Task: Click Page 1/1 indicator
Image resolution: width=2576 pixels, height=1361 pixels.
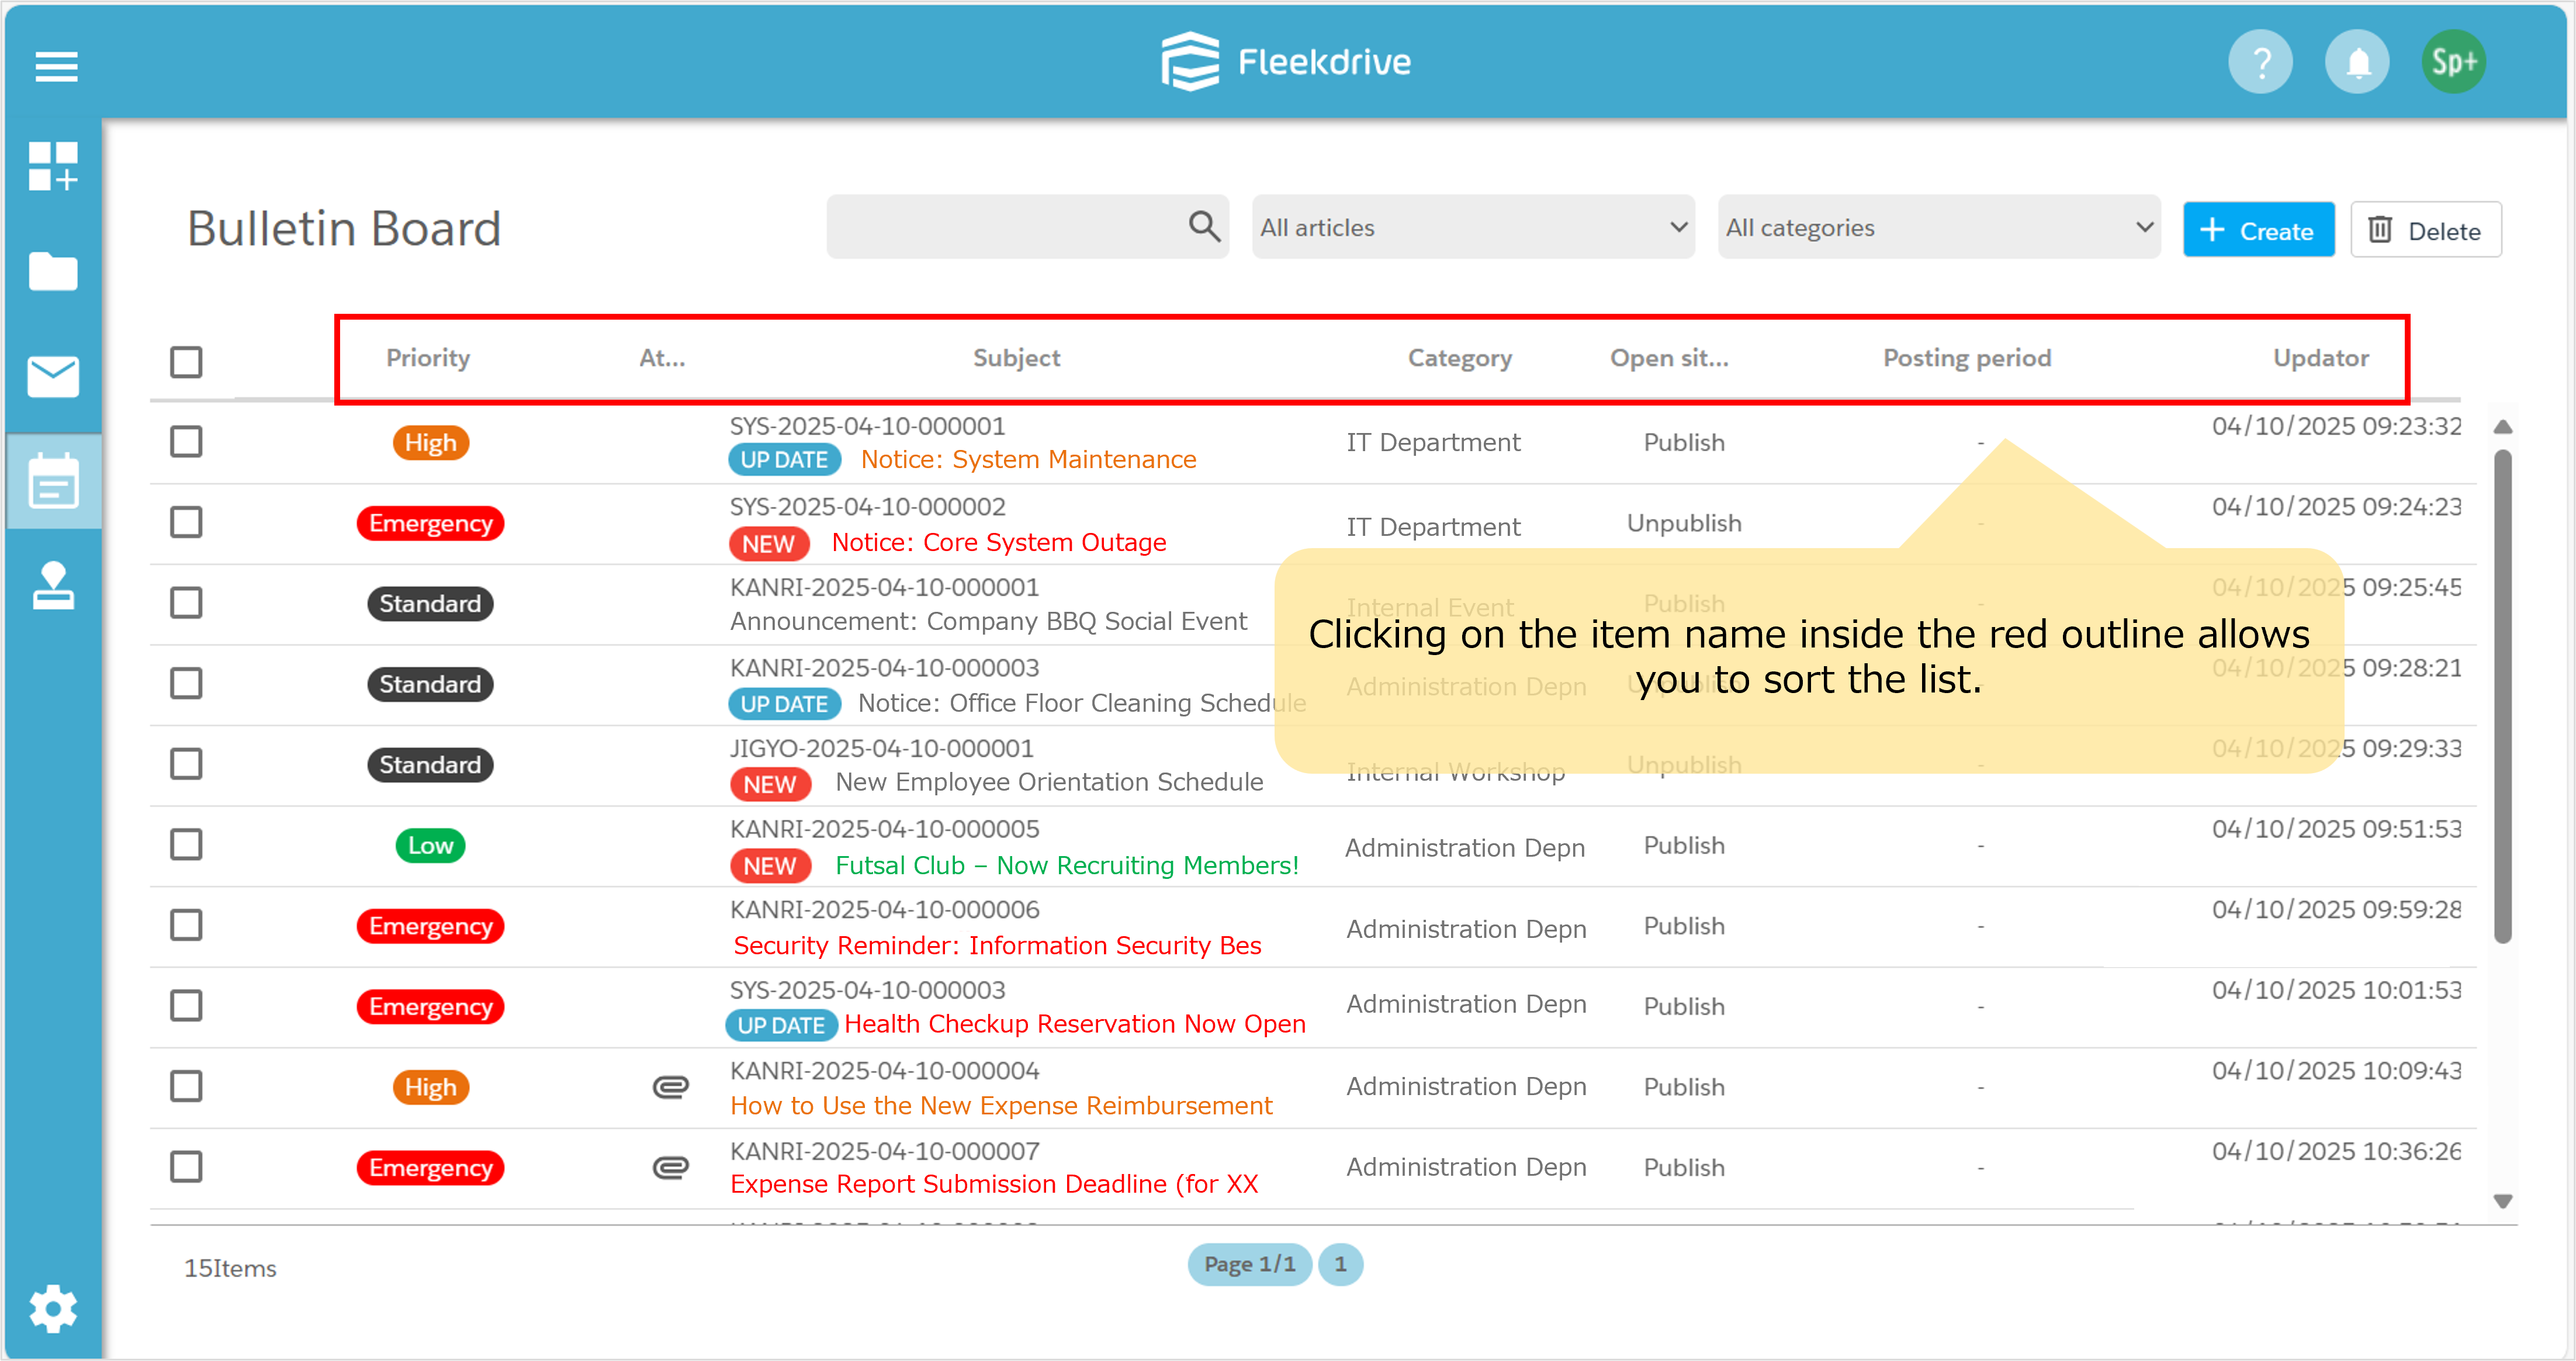Action: point(1249,1264)
